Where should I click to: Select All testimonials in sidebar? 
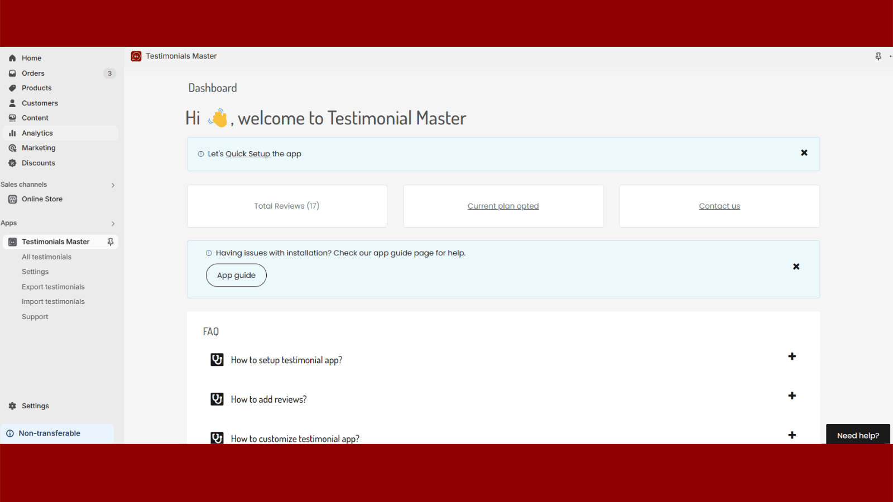[46, 257]
